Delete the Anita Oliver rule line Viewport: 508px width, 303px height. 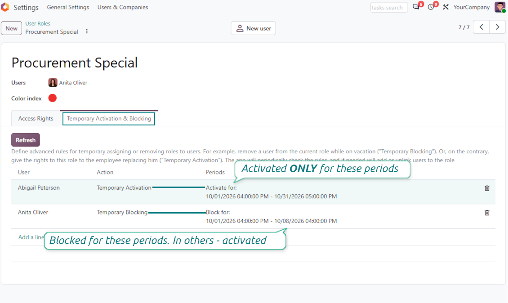(x=487, y=213)
